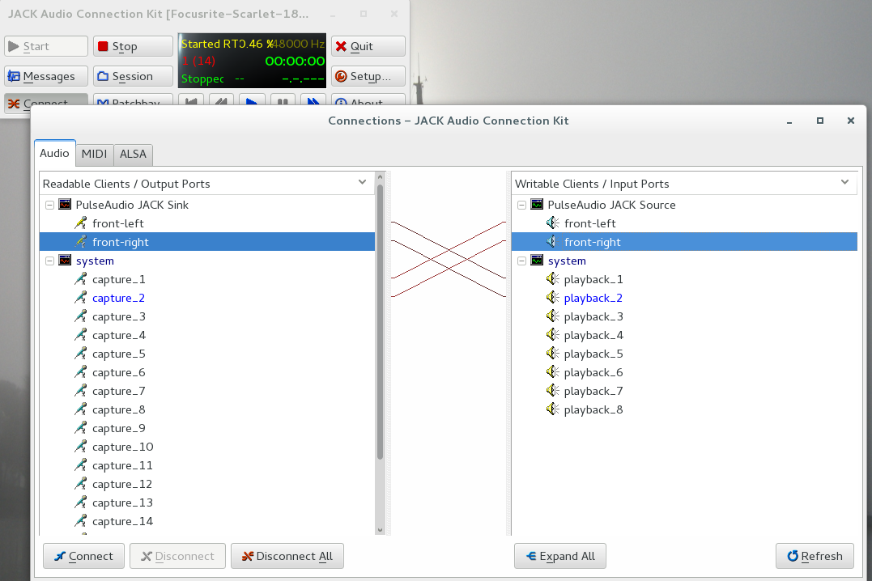Click the input system client icon
The width and height of the screenshot is (872, 581).
pyautogui.click(x=537, y=261)
